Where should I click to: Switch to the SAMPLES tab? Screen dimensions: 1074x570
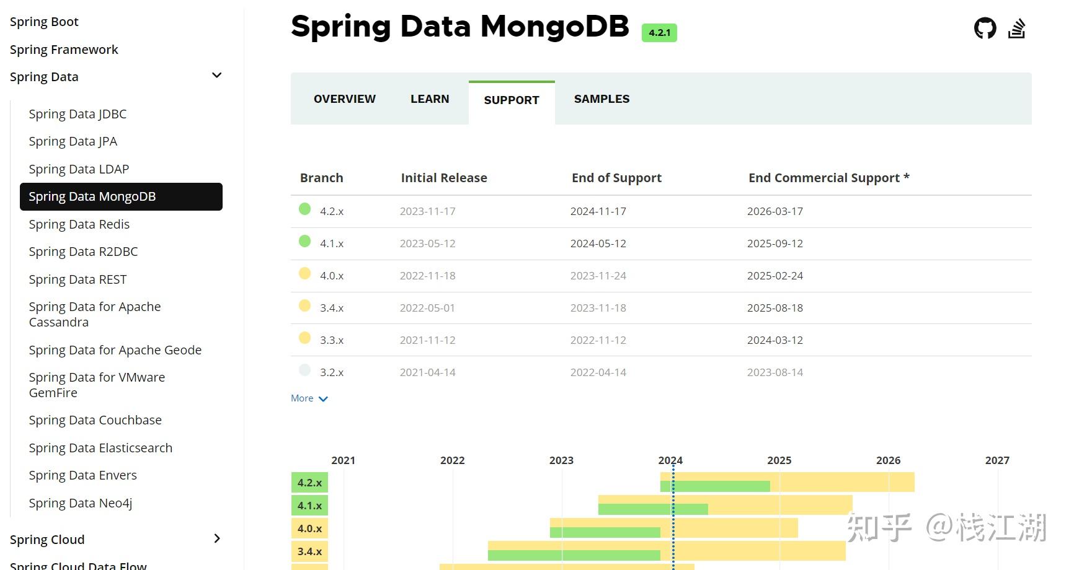click(601, 99)
